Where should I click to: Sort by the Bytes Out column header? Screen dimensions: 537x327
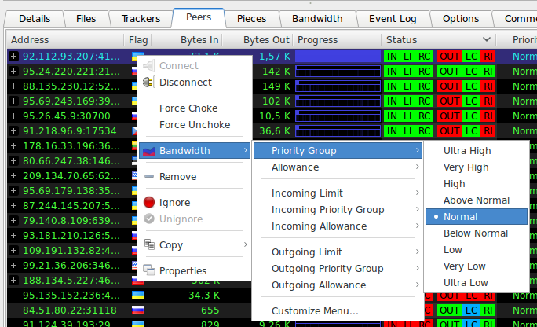click(258, 40)
